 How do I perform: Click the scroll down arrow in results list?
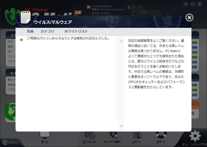tap(122, 126)
